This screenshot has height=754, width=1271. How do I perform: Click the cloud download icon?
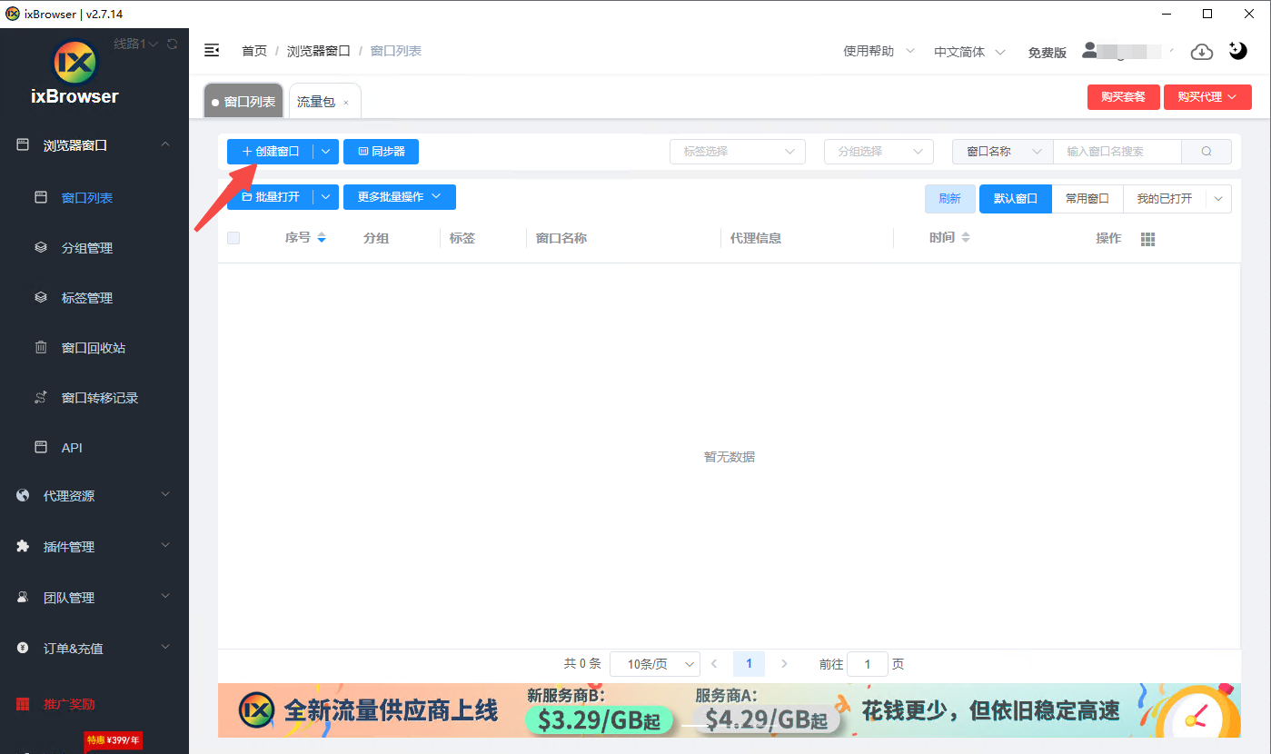pyautogui.click(x=1202, y=52)
